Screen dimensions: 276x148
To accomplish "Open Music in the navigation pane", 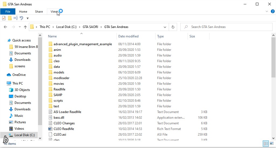I will (x=19, y=116).
